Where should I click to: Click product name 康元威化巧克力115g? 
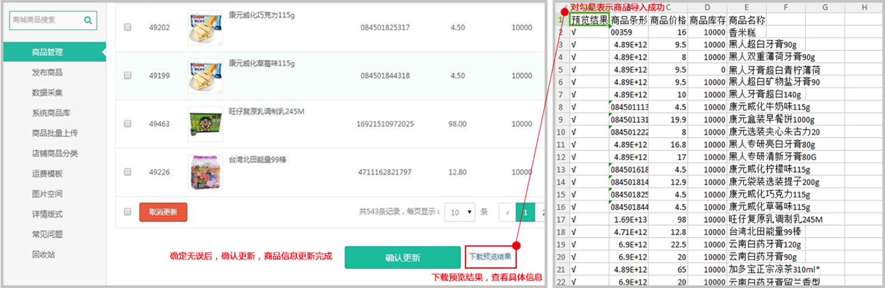click(x=261, y=15)
